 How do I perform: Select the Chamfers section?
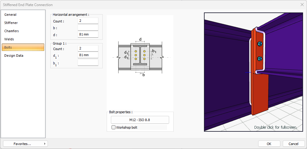pyautogui.click(x=23, y=31)
